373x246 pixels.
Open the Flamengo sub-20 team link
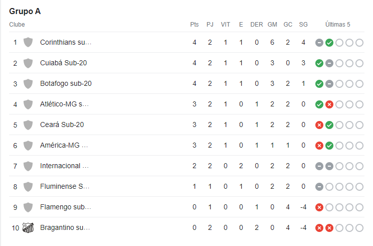(65, 207)
